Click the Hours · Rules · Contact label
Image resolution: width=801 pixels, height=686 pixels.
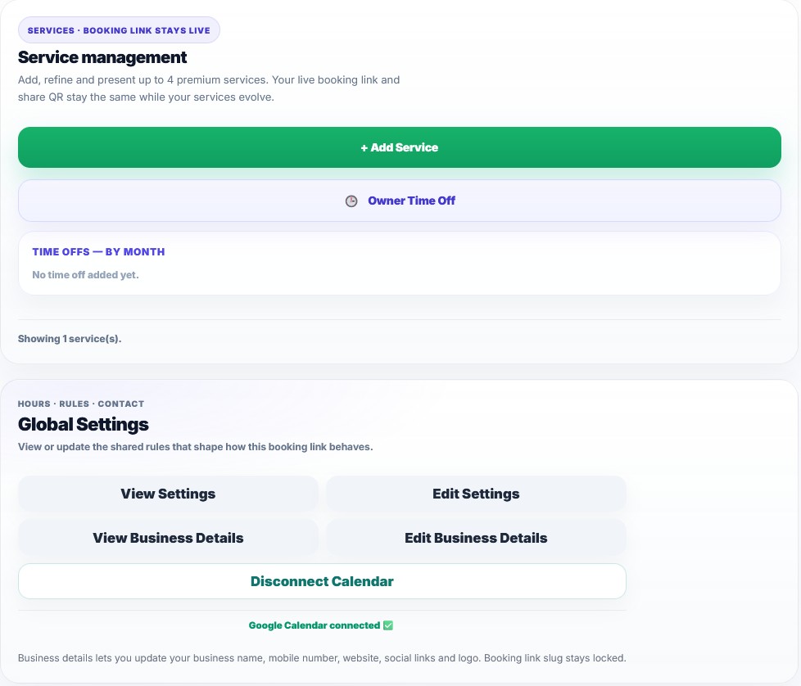click(x=81, y=404)
